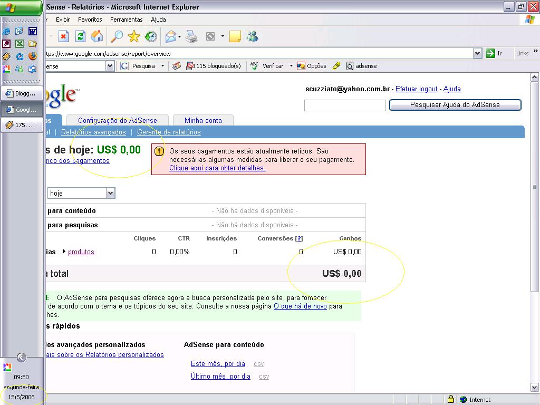Screen dimensions: 540x405
Task: Switch to the Minha conta tab
Action: [x=203, y=120]
